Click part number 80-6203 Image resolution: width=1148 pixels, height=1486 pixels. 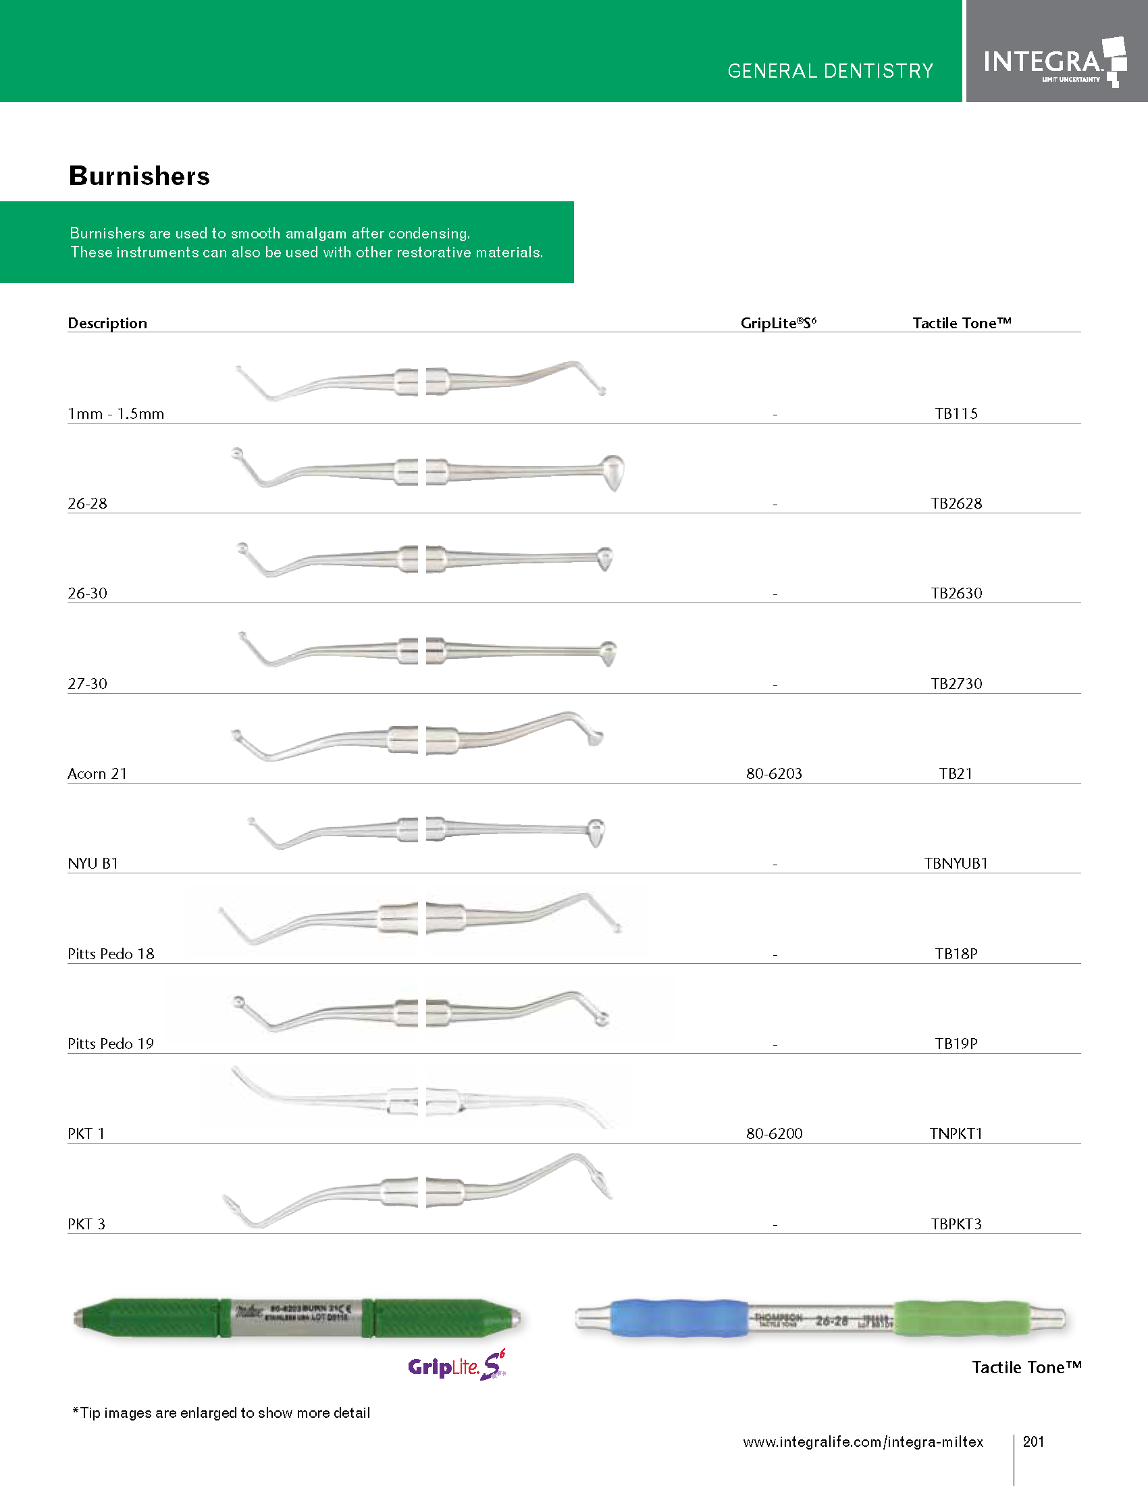774,773
